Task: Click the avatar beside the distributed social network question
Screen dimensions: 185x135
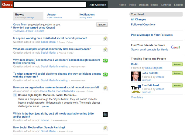Action: pos(105,39)
